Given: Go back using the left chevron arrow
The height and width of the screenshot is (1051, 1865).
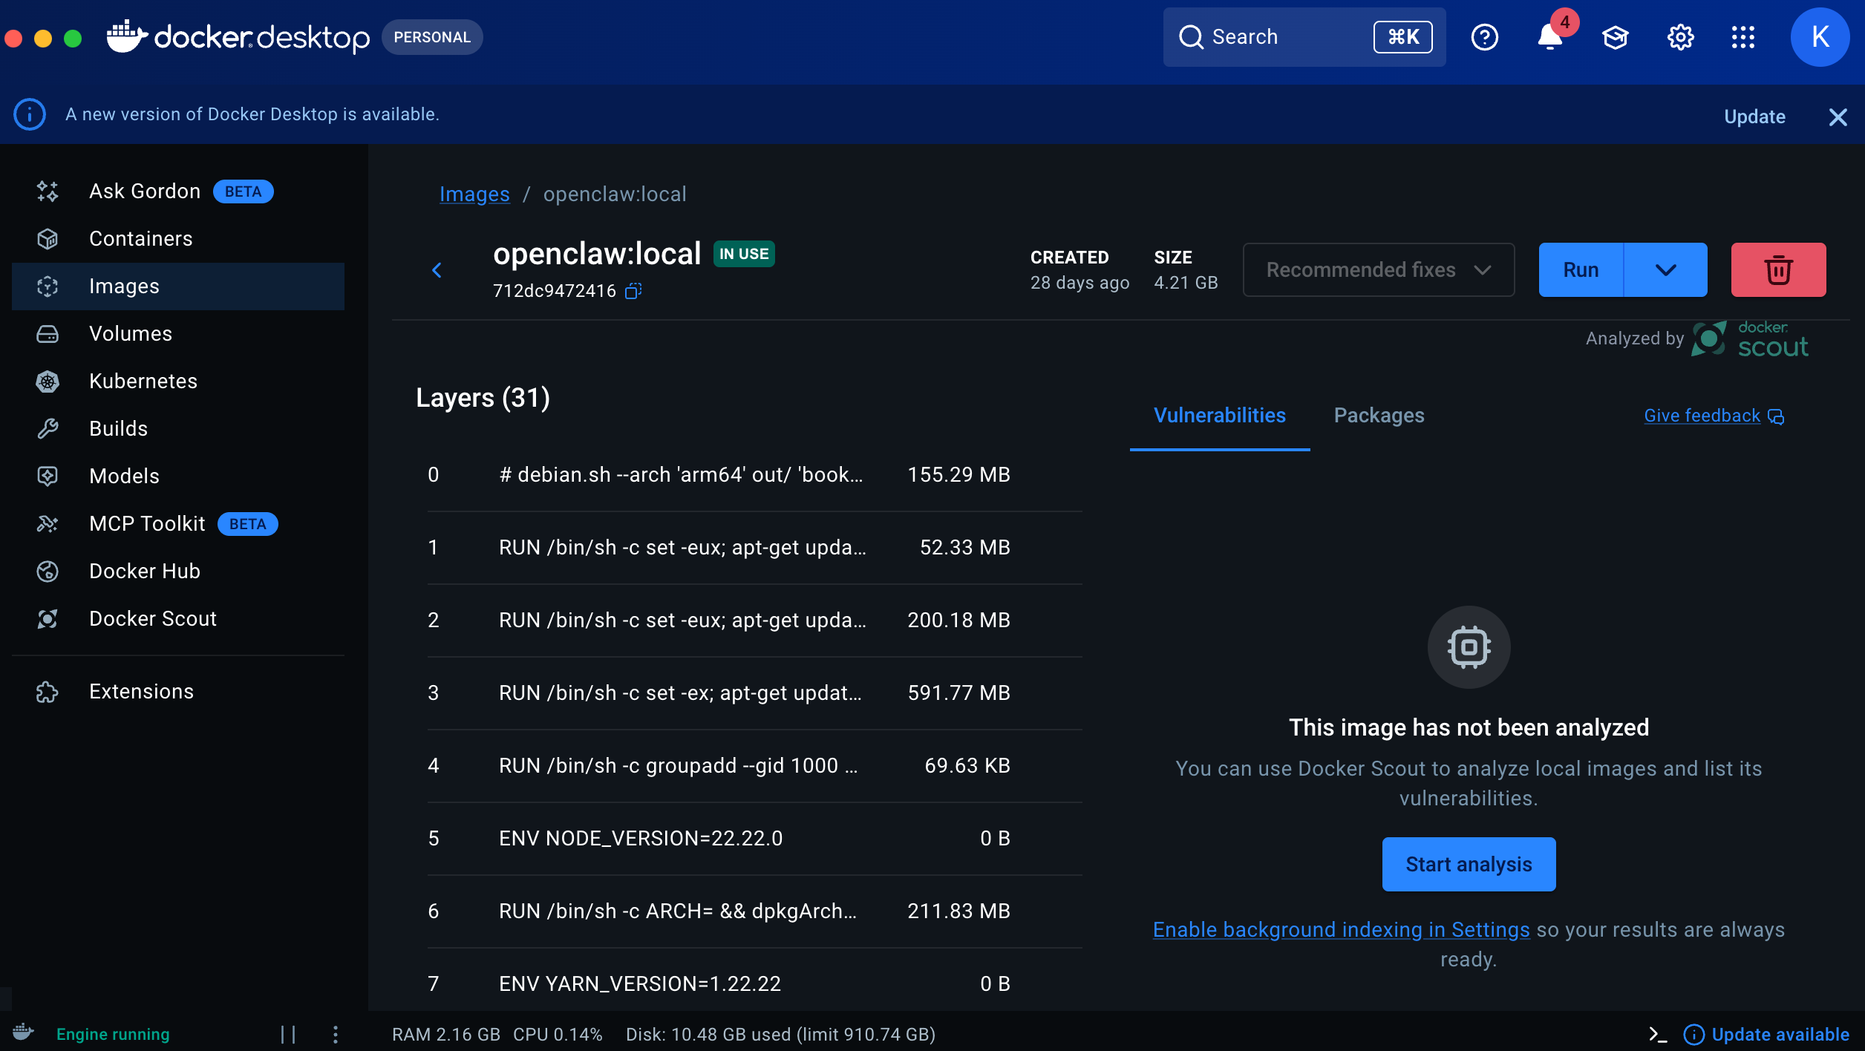Looking at the screenshot, I should [x=437, y=270].
